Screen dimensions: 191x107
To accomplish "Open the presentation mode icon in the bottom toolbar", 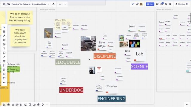I will pos(8,105).
